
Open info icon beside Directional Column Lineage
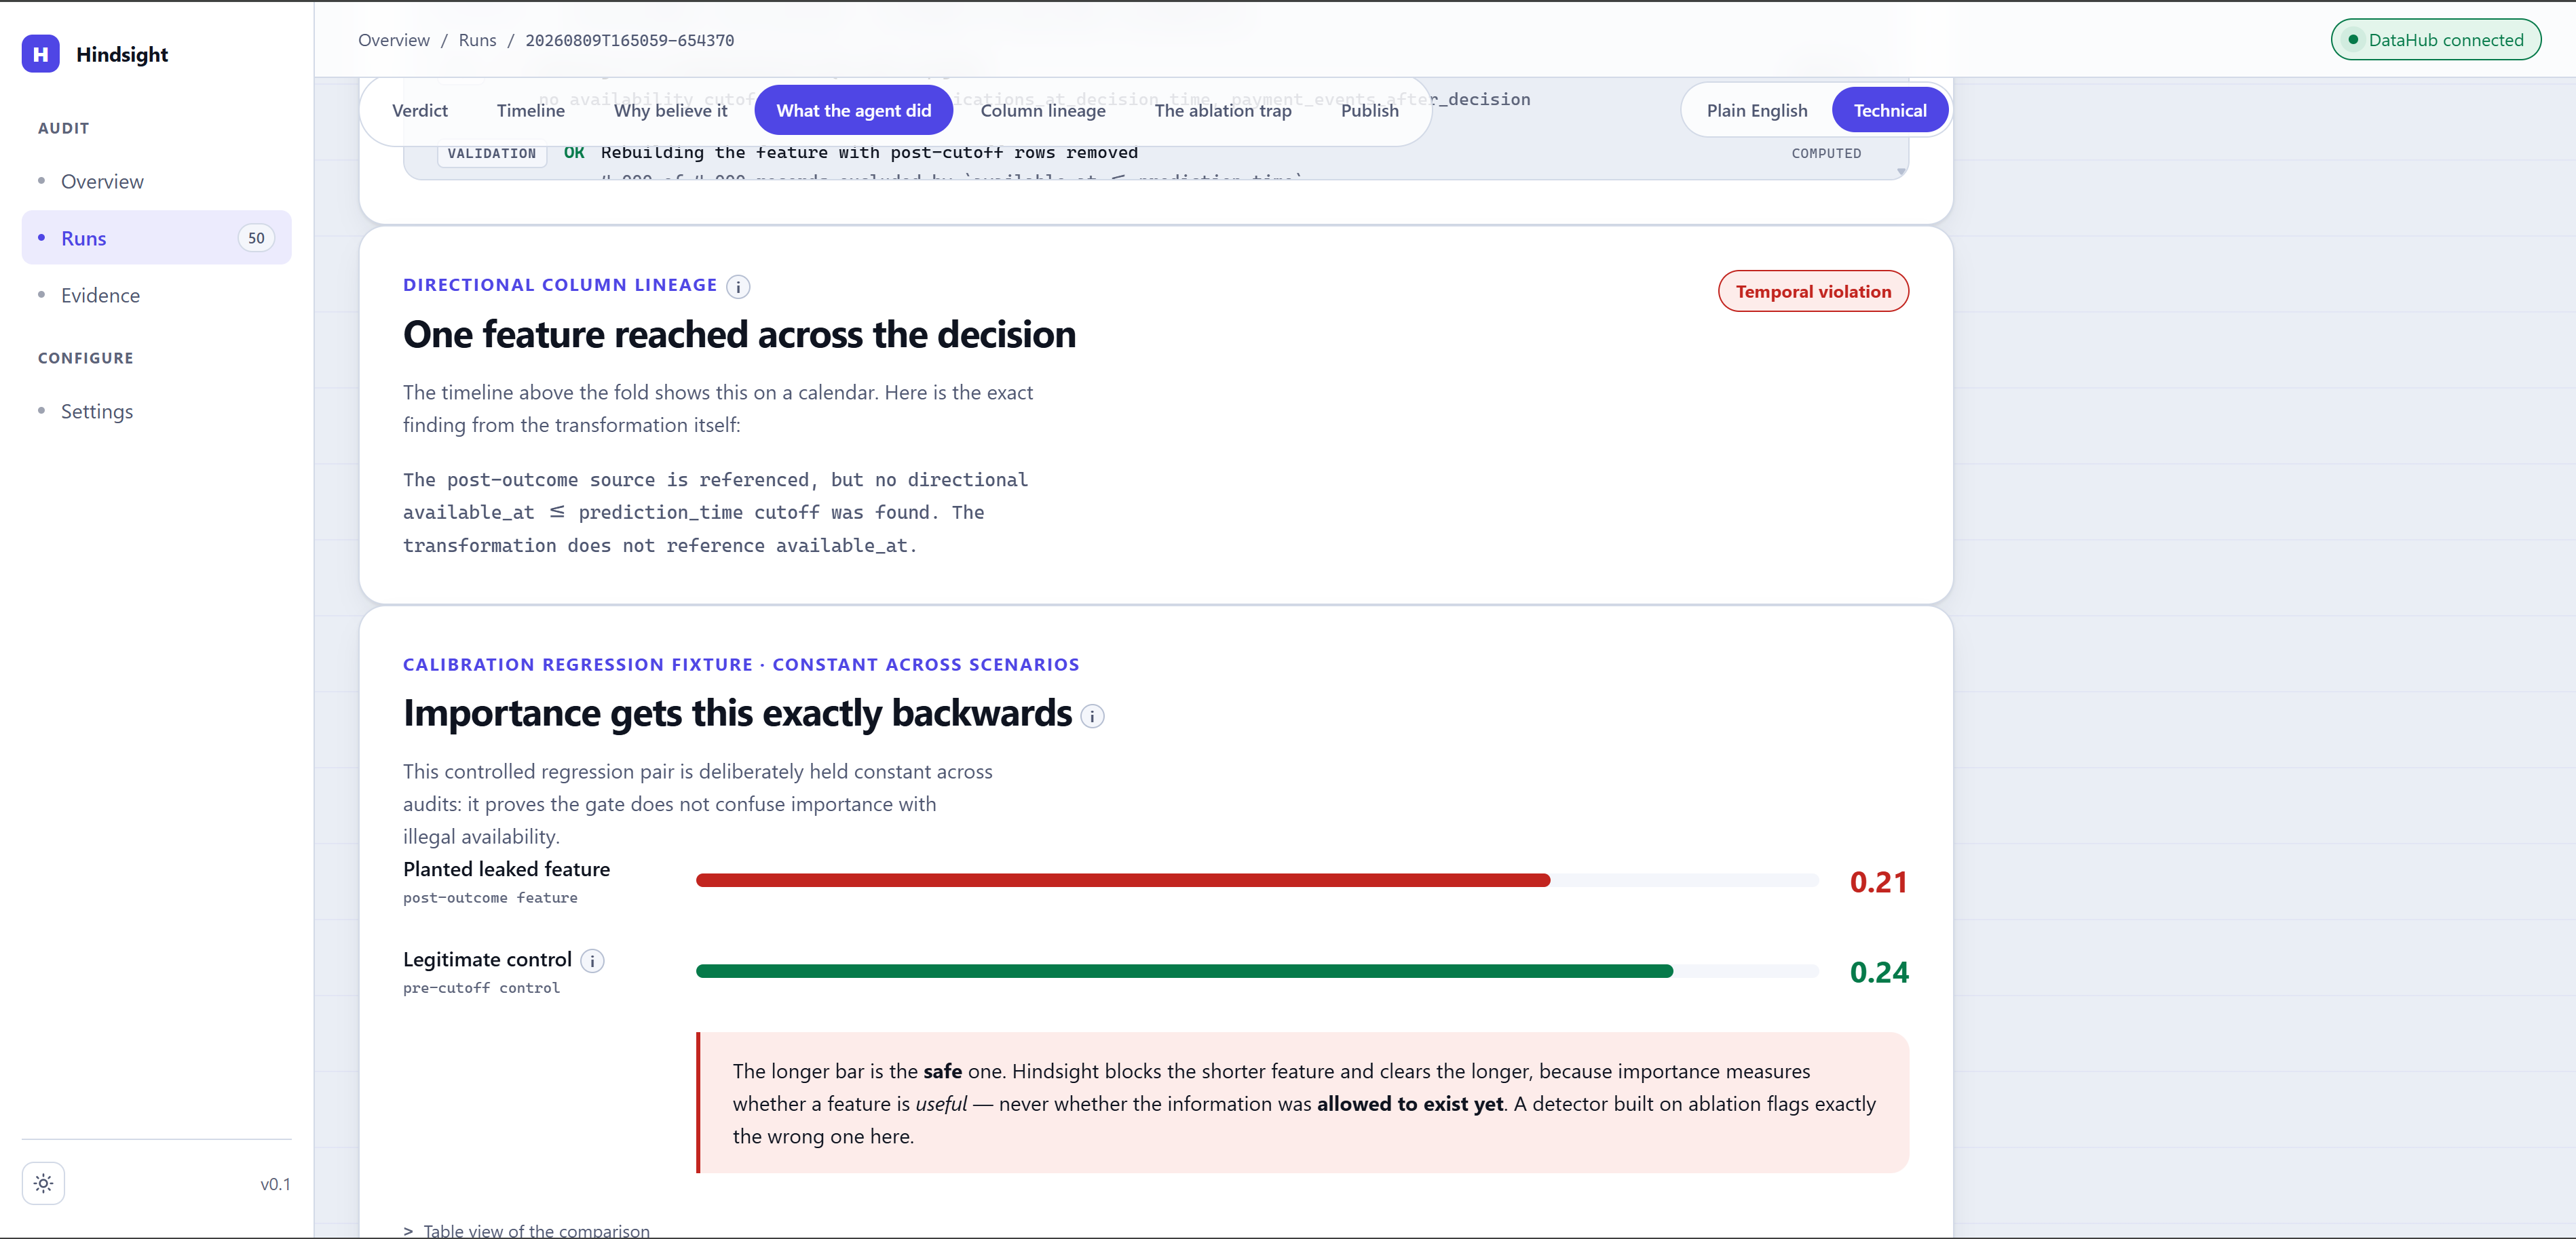(x=738, y=287)
